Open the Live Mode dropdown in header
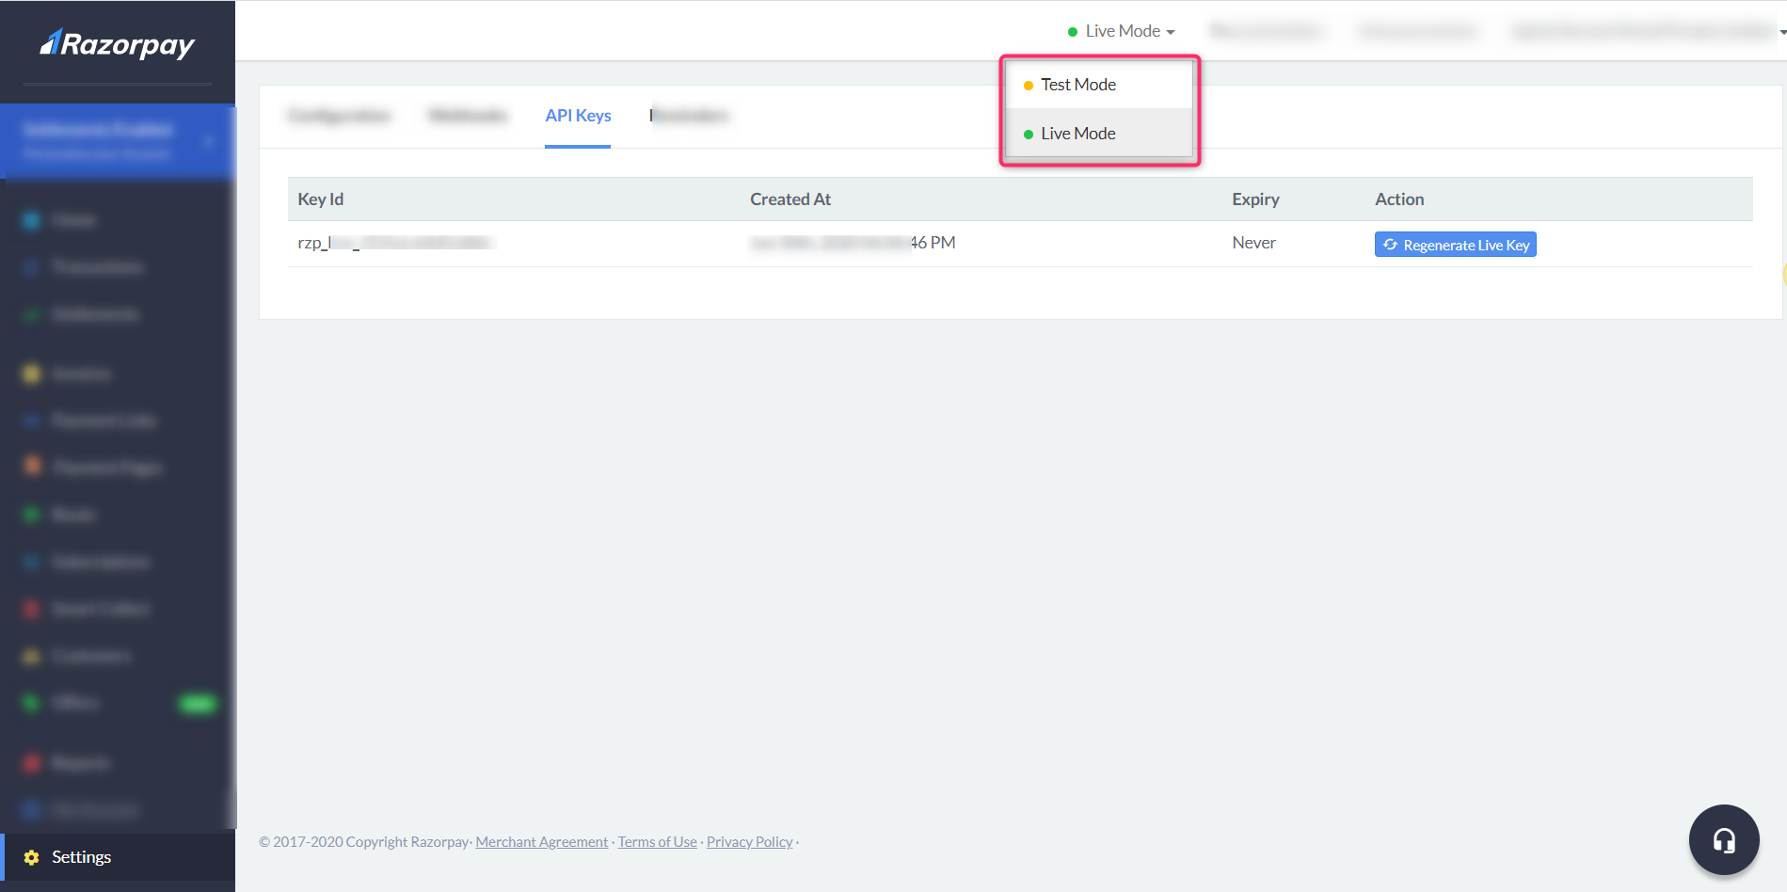The height and width of the screenshot is (892, 1787). click(x=1121, y=31)
